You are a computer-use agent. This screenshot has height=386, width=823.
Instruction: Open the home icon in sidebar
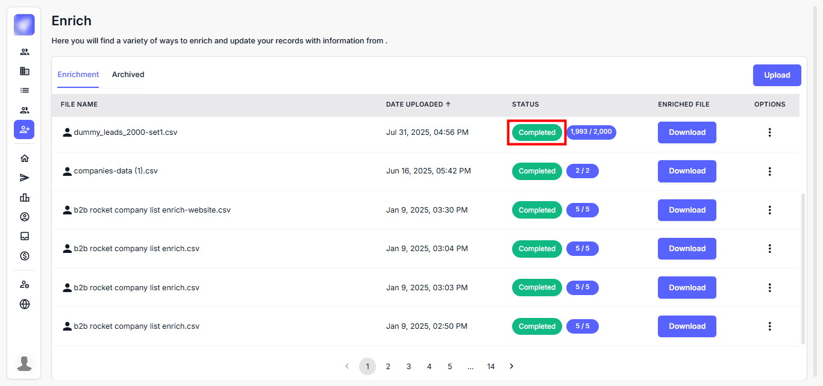click(25, 158)
